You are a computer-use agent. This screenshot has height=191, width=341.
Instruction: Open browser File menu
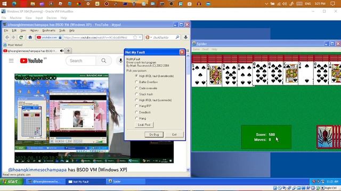click(x=6, y=31)
